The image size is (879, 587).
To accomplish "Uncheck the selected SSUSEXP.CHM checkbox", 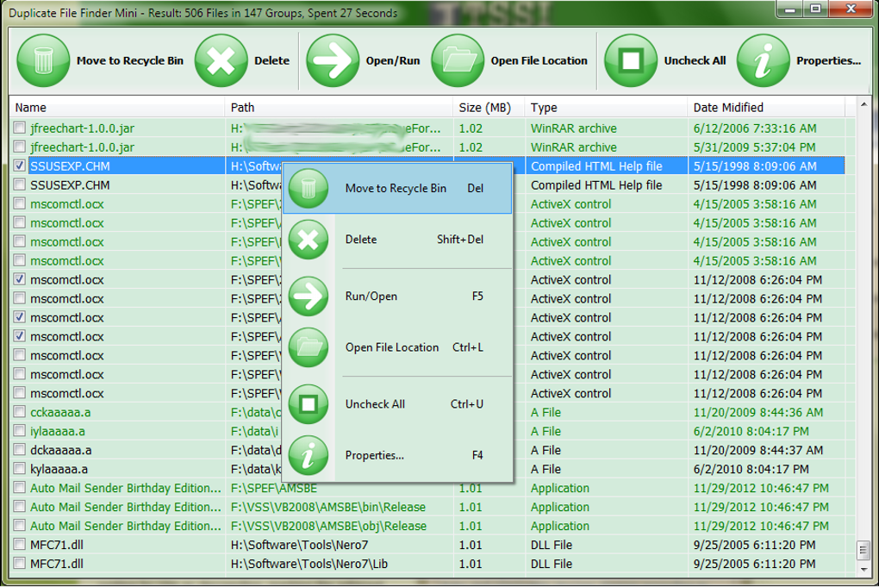I will 20,165.
